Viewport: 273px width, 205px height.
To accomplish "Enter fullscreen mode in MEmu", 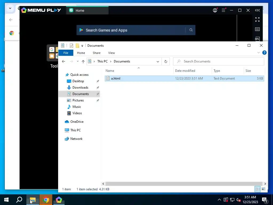I will pyautogui.click(x=257, y=19).
